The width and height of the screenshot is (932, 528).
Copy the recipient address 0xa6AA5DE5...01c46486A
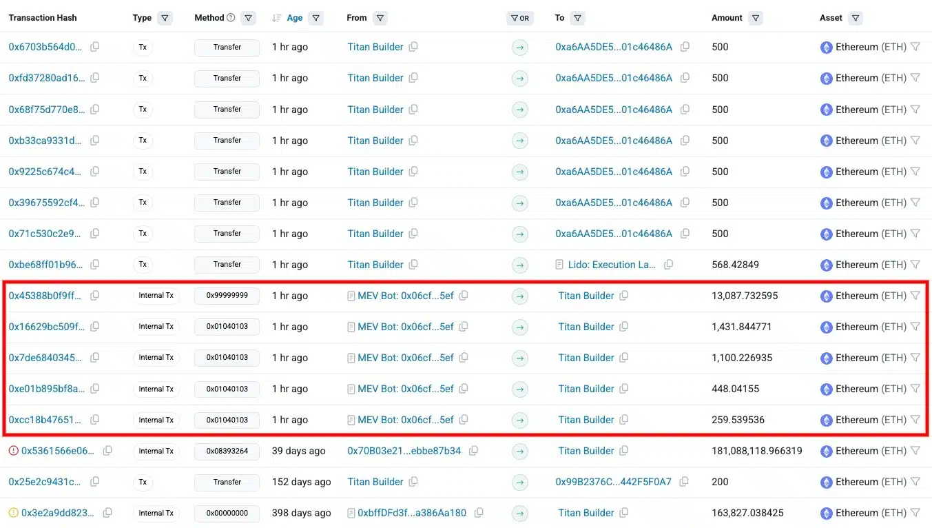pyautogui.click(x=685, y=47)
